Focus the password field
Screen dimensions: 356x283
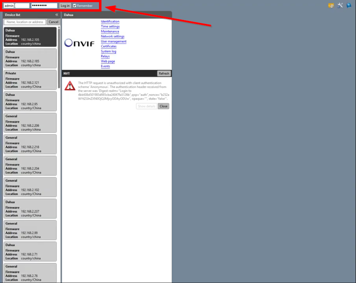(44, 6)
